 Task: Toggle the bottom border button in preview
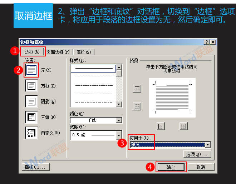coord(137,106)
